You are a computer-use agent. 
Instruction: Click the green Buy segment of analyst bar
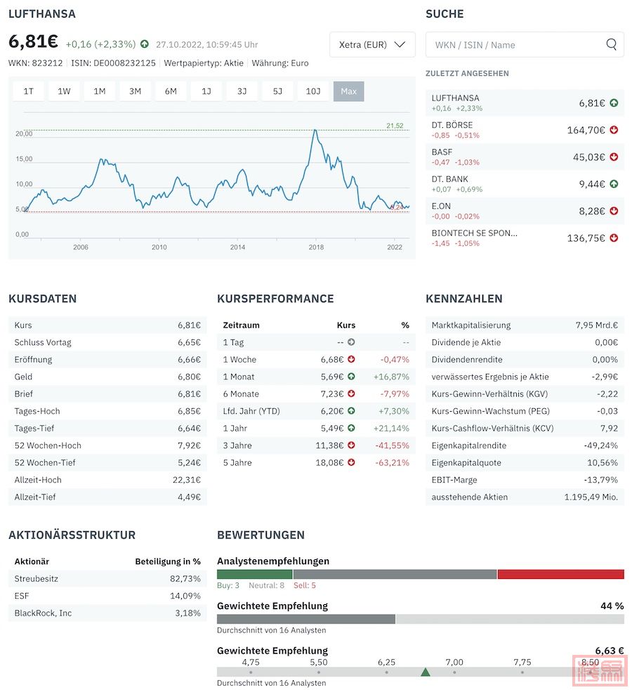point(255,574)
